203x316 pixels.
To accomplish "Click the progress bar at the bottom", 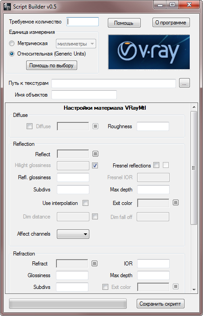I will [x=68, y=303].
